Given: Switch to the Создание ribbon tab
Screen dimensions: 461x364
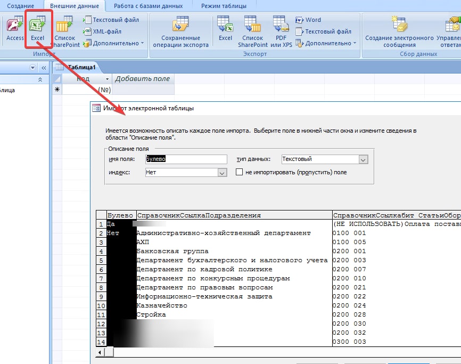Looking at the screenshot, I should point(20,6).
